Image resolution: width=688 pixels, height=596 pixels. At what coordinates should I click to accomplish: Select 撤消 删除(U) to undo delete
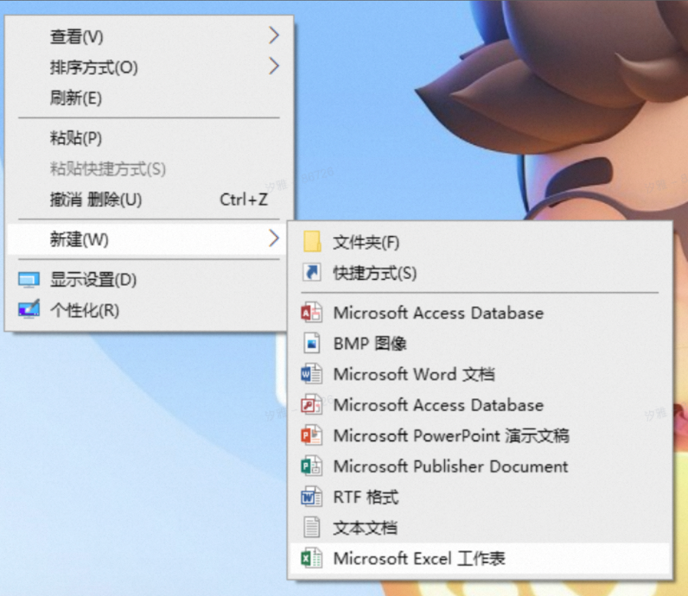(x=150, y=199)
